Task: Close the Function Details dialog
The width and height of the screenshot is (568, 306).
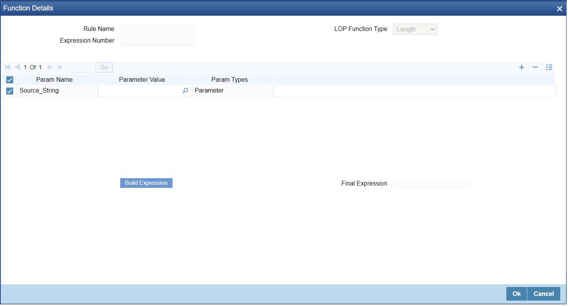Action: [559, 9]
